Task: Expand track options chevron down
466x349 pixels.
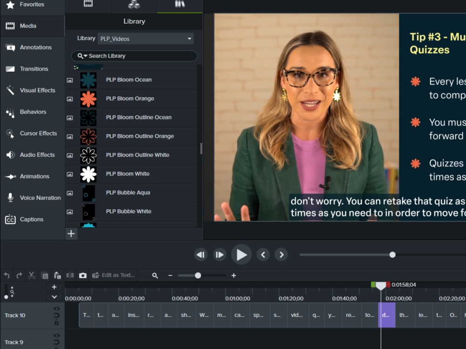Action: (54, 297)
